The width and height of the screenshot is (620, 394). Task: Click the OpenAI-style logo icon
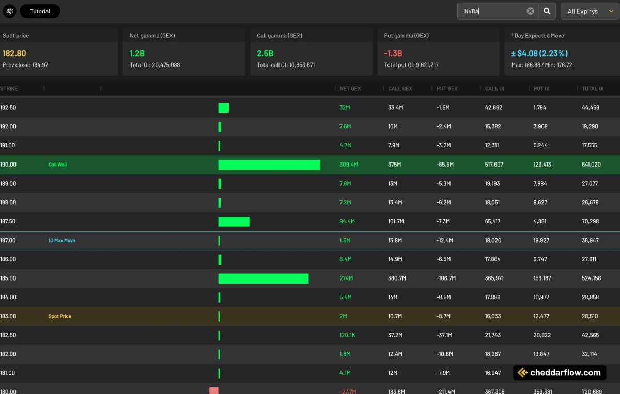point(9,11)
